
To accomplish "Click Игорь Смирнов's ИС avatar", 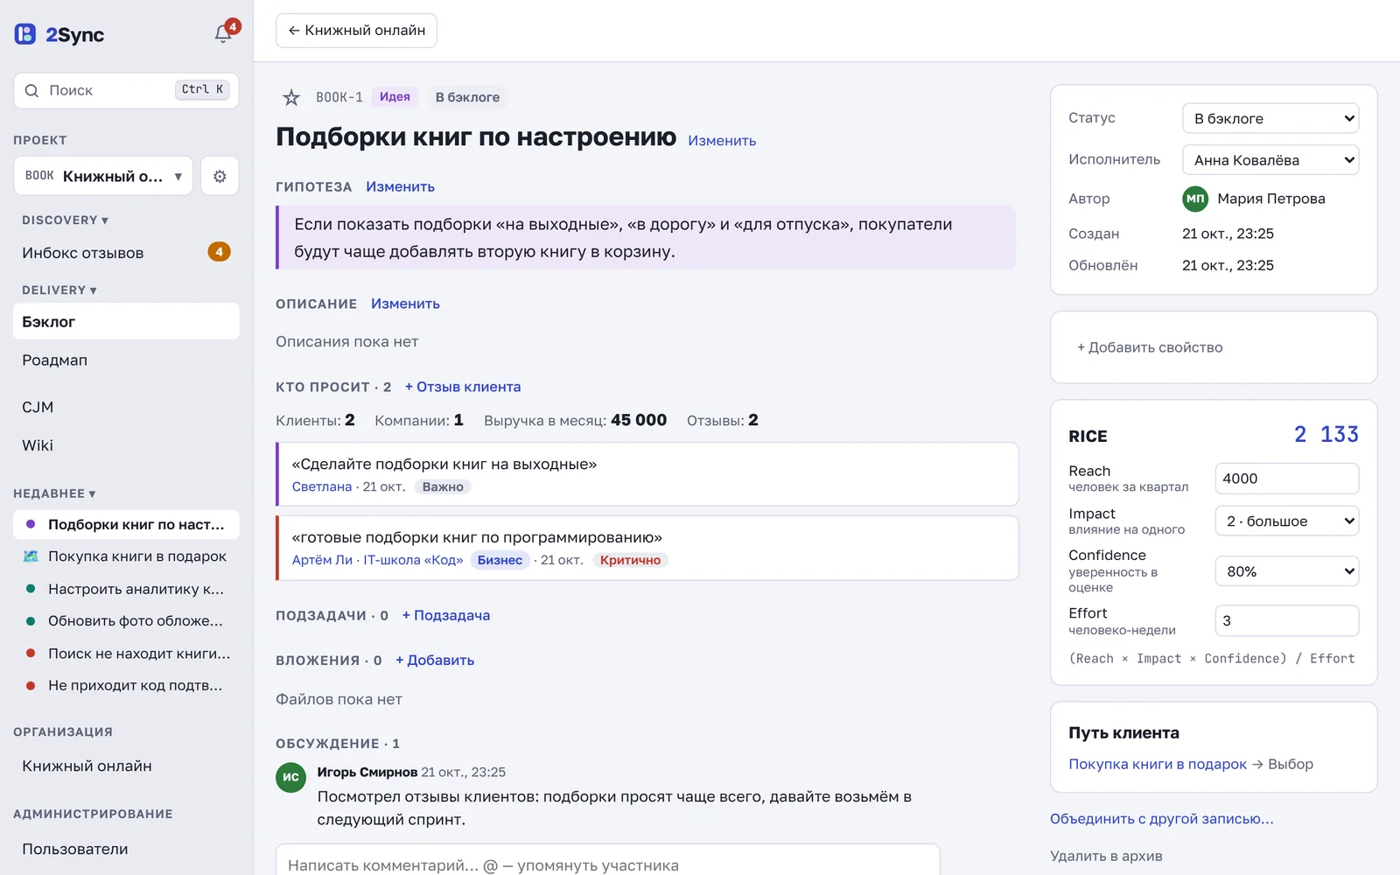I will point(290,776).
